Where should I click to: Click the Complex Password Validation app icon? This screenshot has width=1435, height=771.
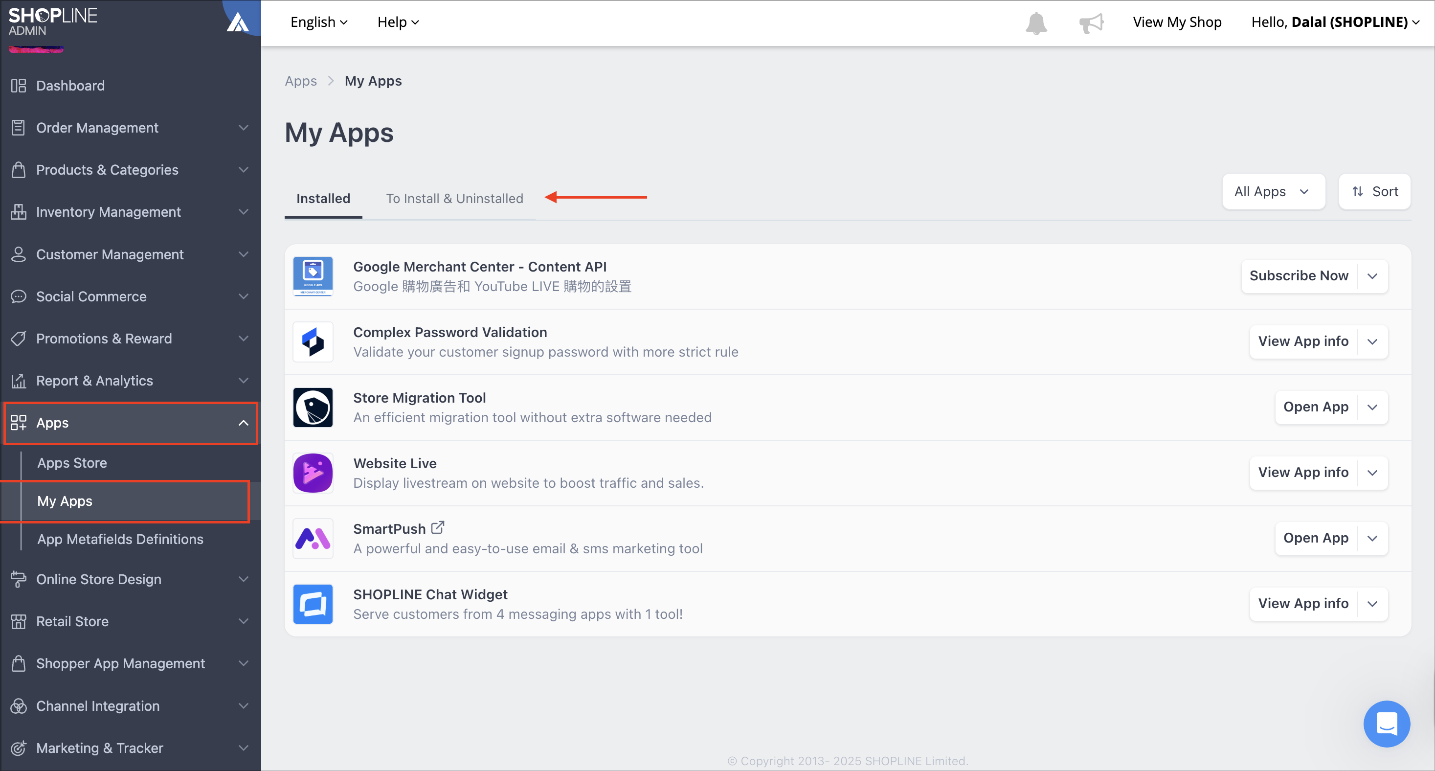point(313,341)
